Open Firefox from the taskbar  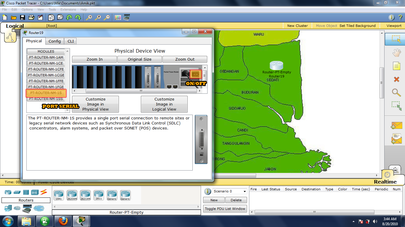tap(63, 221)
